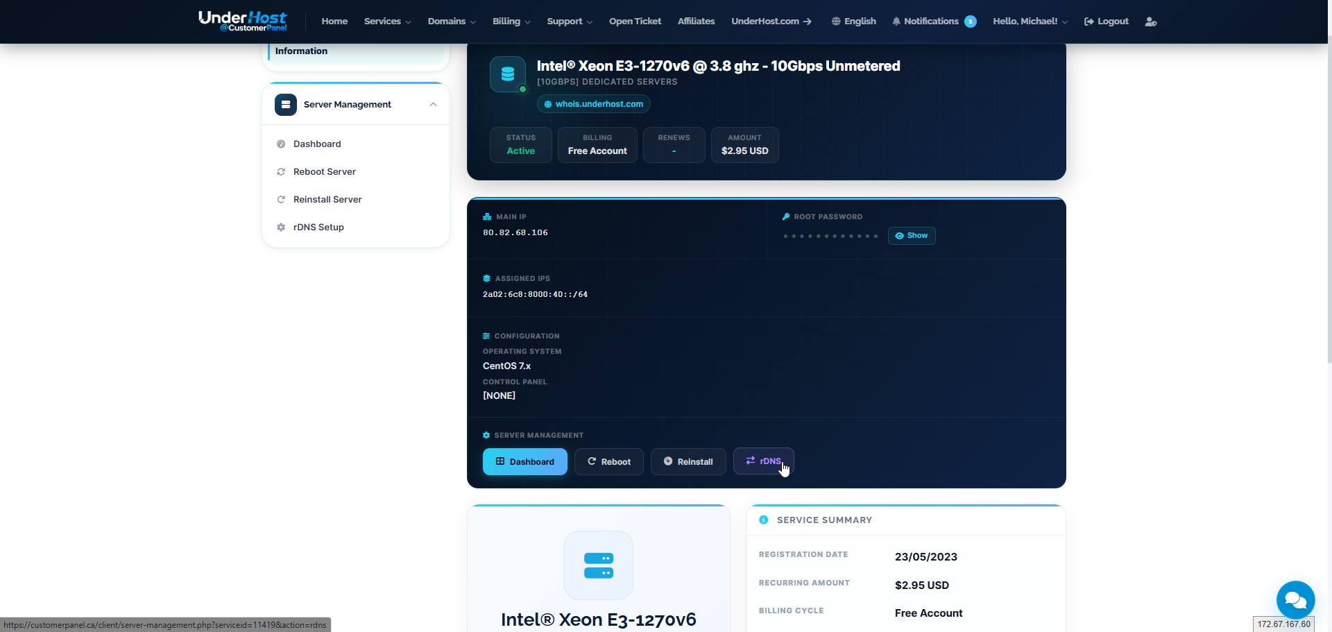Click the IP address 172.67.167.60 indicator
Image resolution: width=1332 pixels, height=632 pixels.
pyautogui.click(x=1284, y=624)
